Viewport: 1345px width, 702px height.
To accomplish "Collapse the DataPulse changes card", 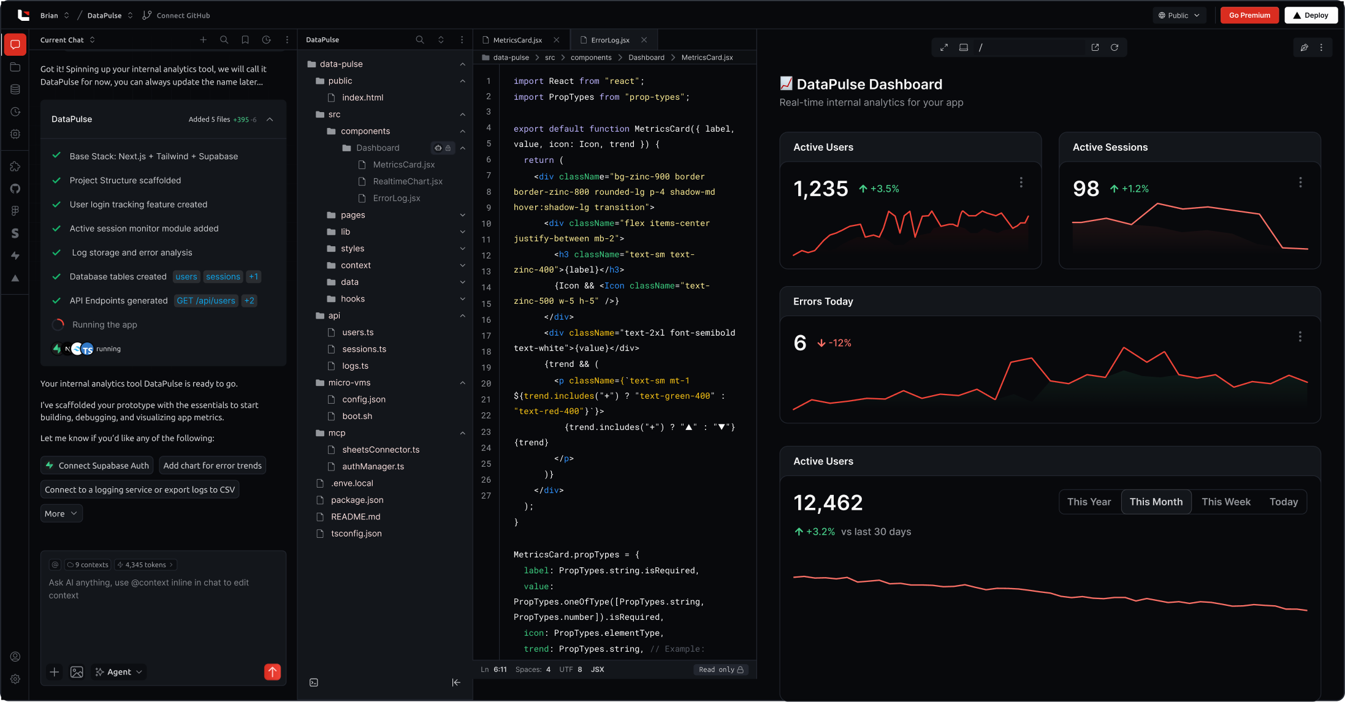I will [x=270, y=119].
